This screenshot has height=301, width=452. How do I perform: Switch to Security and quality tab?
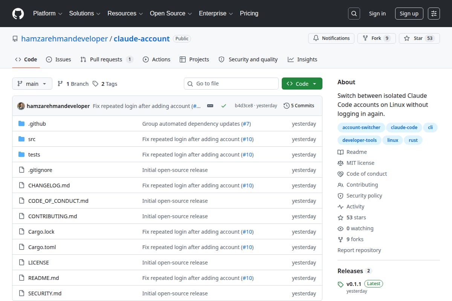[x=248, y=59]
